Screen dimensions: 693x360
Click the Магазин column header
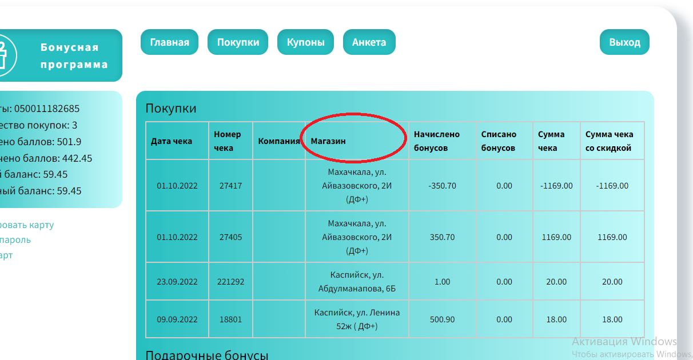click(328, 141)
